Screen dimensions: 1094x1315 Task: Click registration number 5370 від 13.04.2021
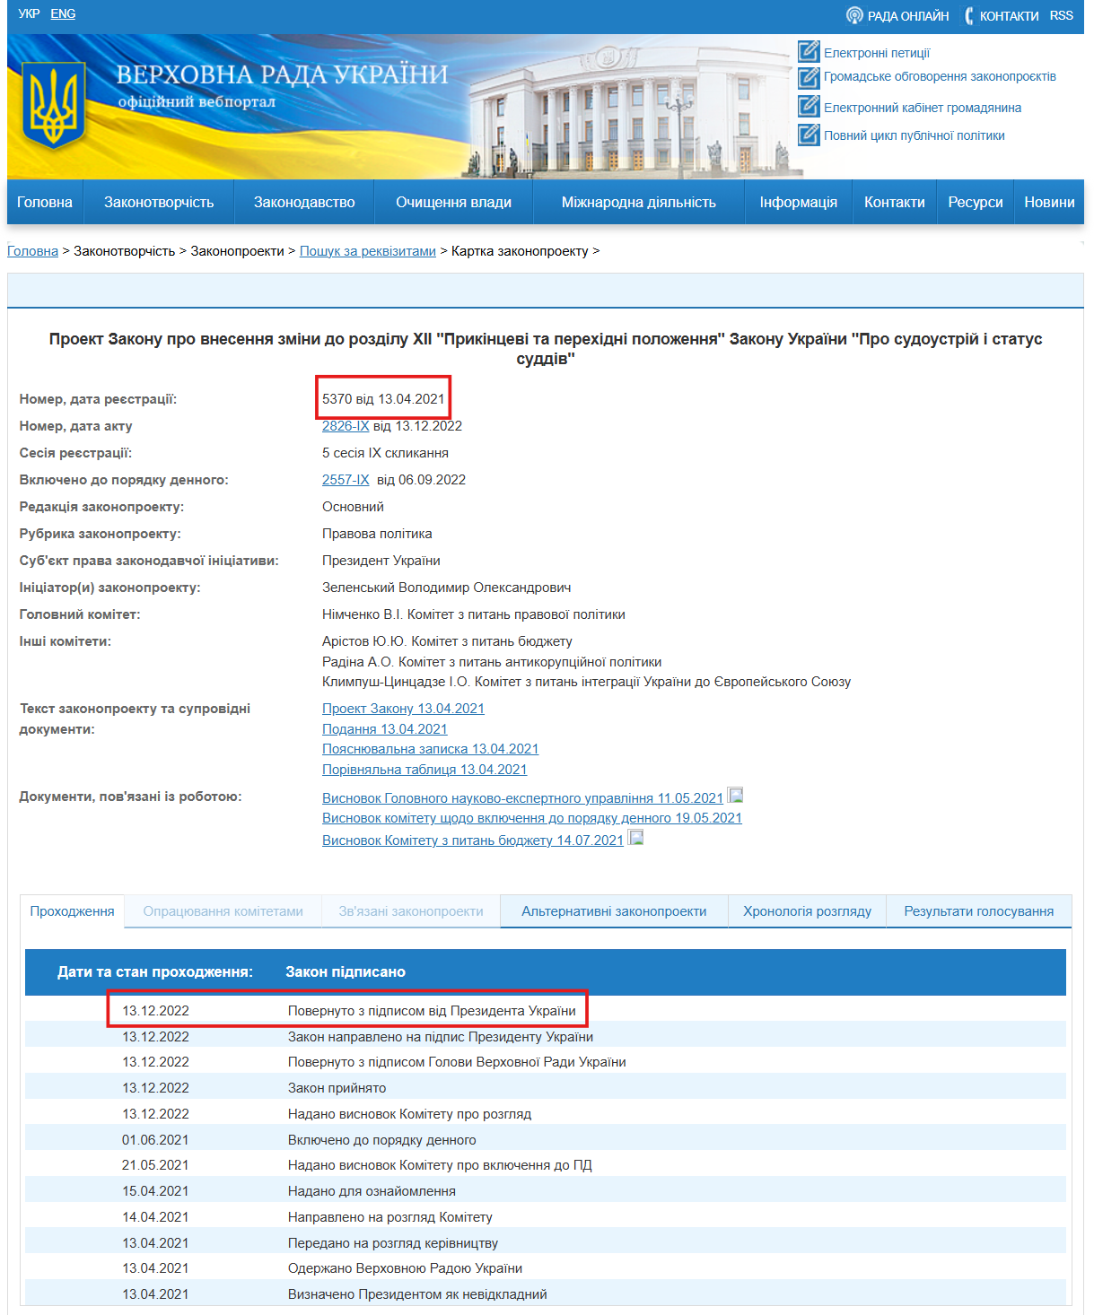point(383,399)
